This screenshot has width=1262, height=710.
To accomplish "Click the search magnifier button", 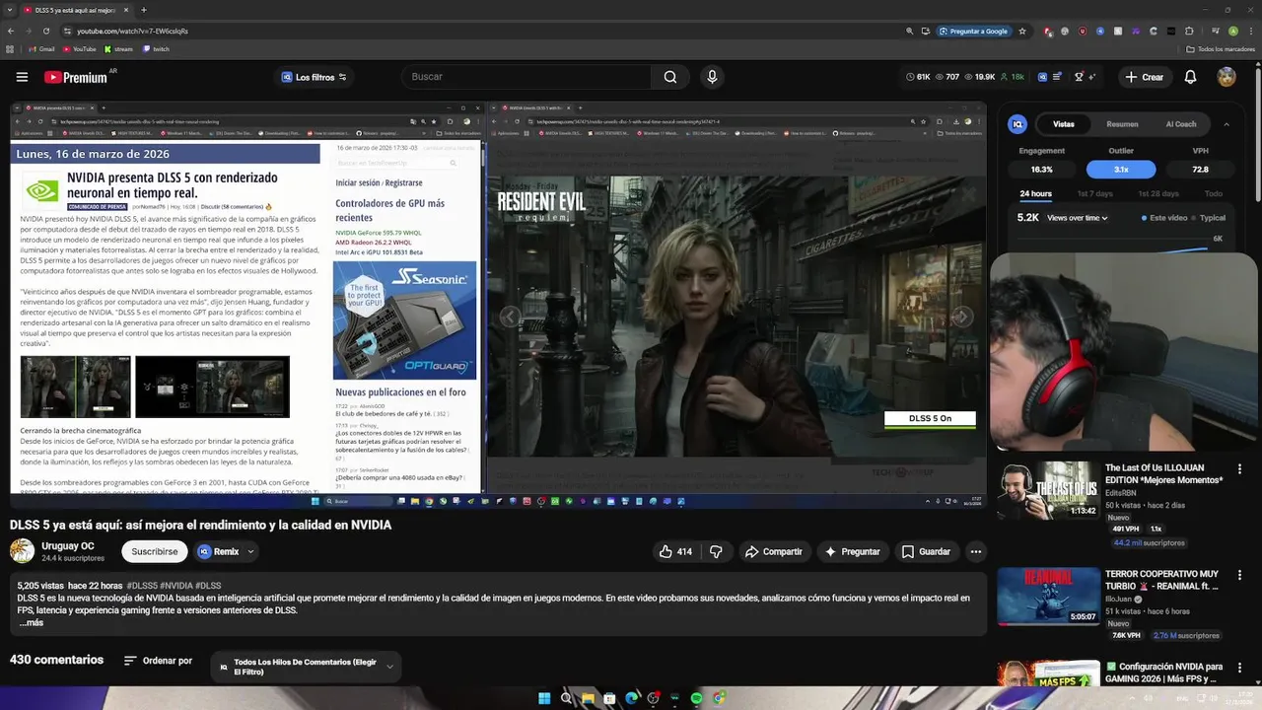I will tap(670, 77).
